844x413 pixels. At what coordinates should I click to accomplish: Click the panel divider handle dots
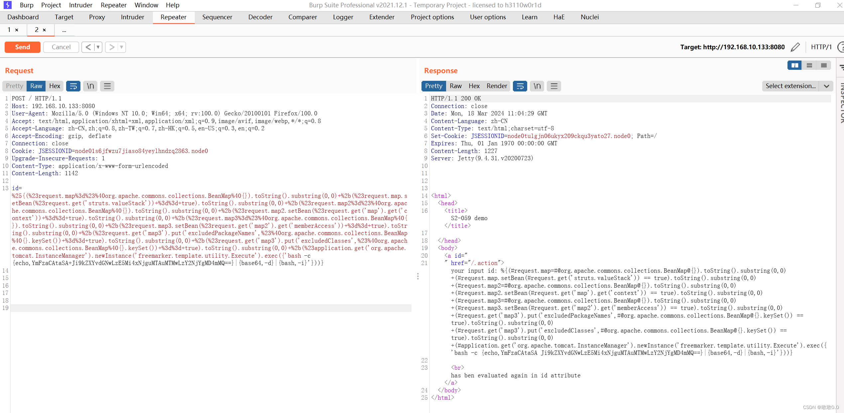(x=418, y=276)
